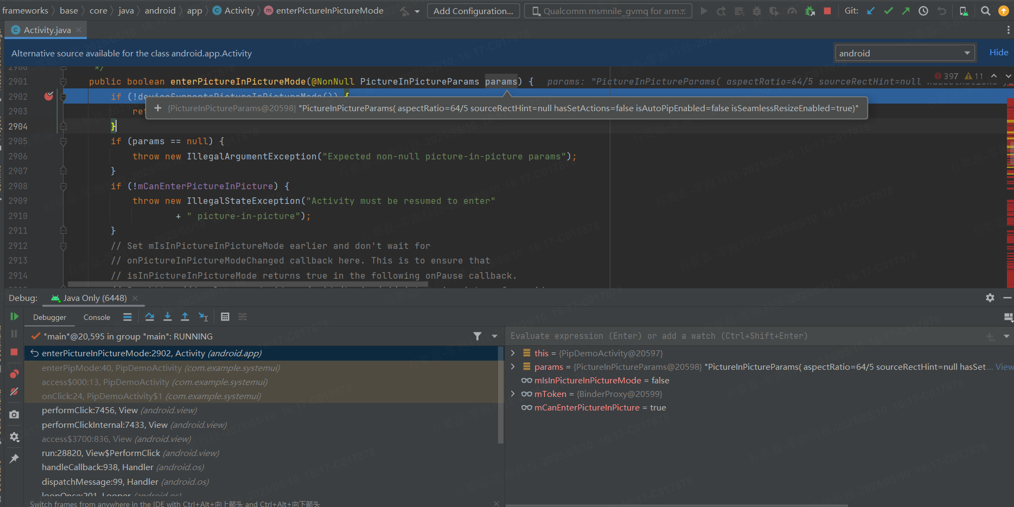1014x507 pixels.
Task: Click the frames filter funnel icon
Action: (477, 336)
